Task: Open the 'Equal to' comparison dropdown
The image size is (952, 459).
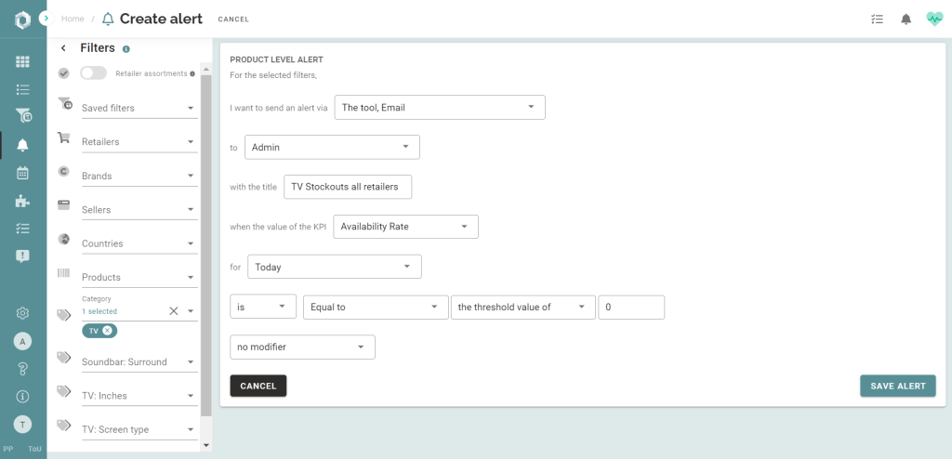Action: (x=376, y=308)
